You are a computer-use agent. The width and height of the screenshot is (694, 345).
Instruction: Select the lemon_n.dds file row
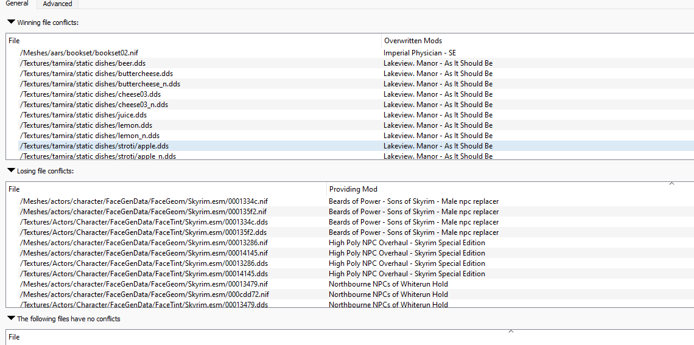point(89,135)
